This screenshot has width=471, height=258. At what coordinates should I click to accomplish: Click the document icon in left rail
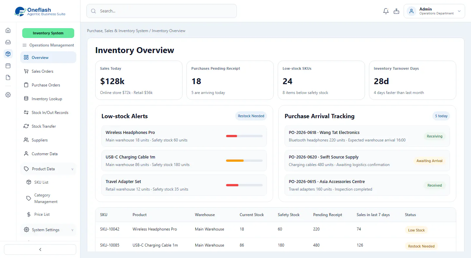8,78
